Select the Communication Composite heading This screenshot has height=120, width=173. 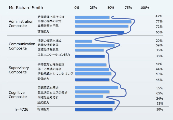pos(22,46)
